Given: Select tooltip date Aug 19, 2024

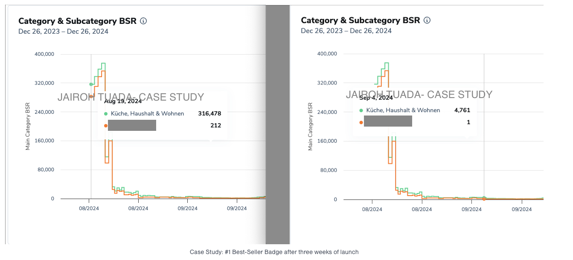Looking at the screenshot, I should [123, 101].
